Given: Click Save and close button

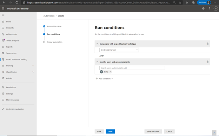Looking at the screenshot, I should pos(153,131).
